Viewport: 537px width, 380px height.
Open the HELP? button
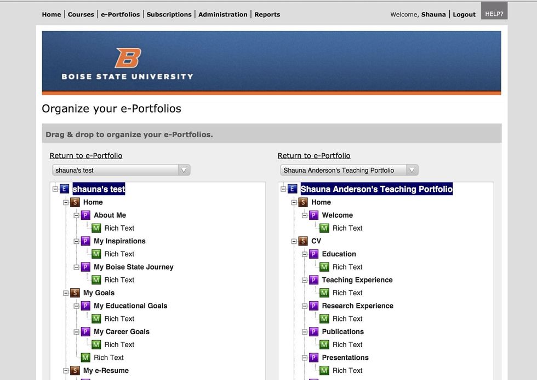pos(494,14)
